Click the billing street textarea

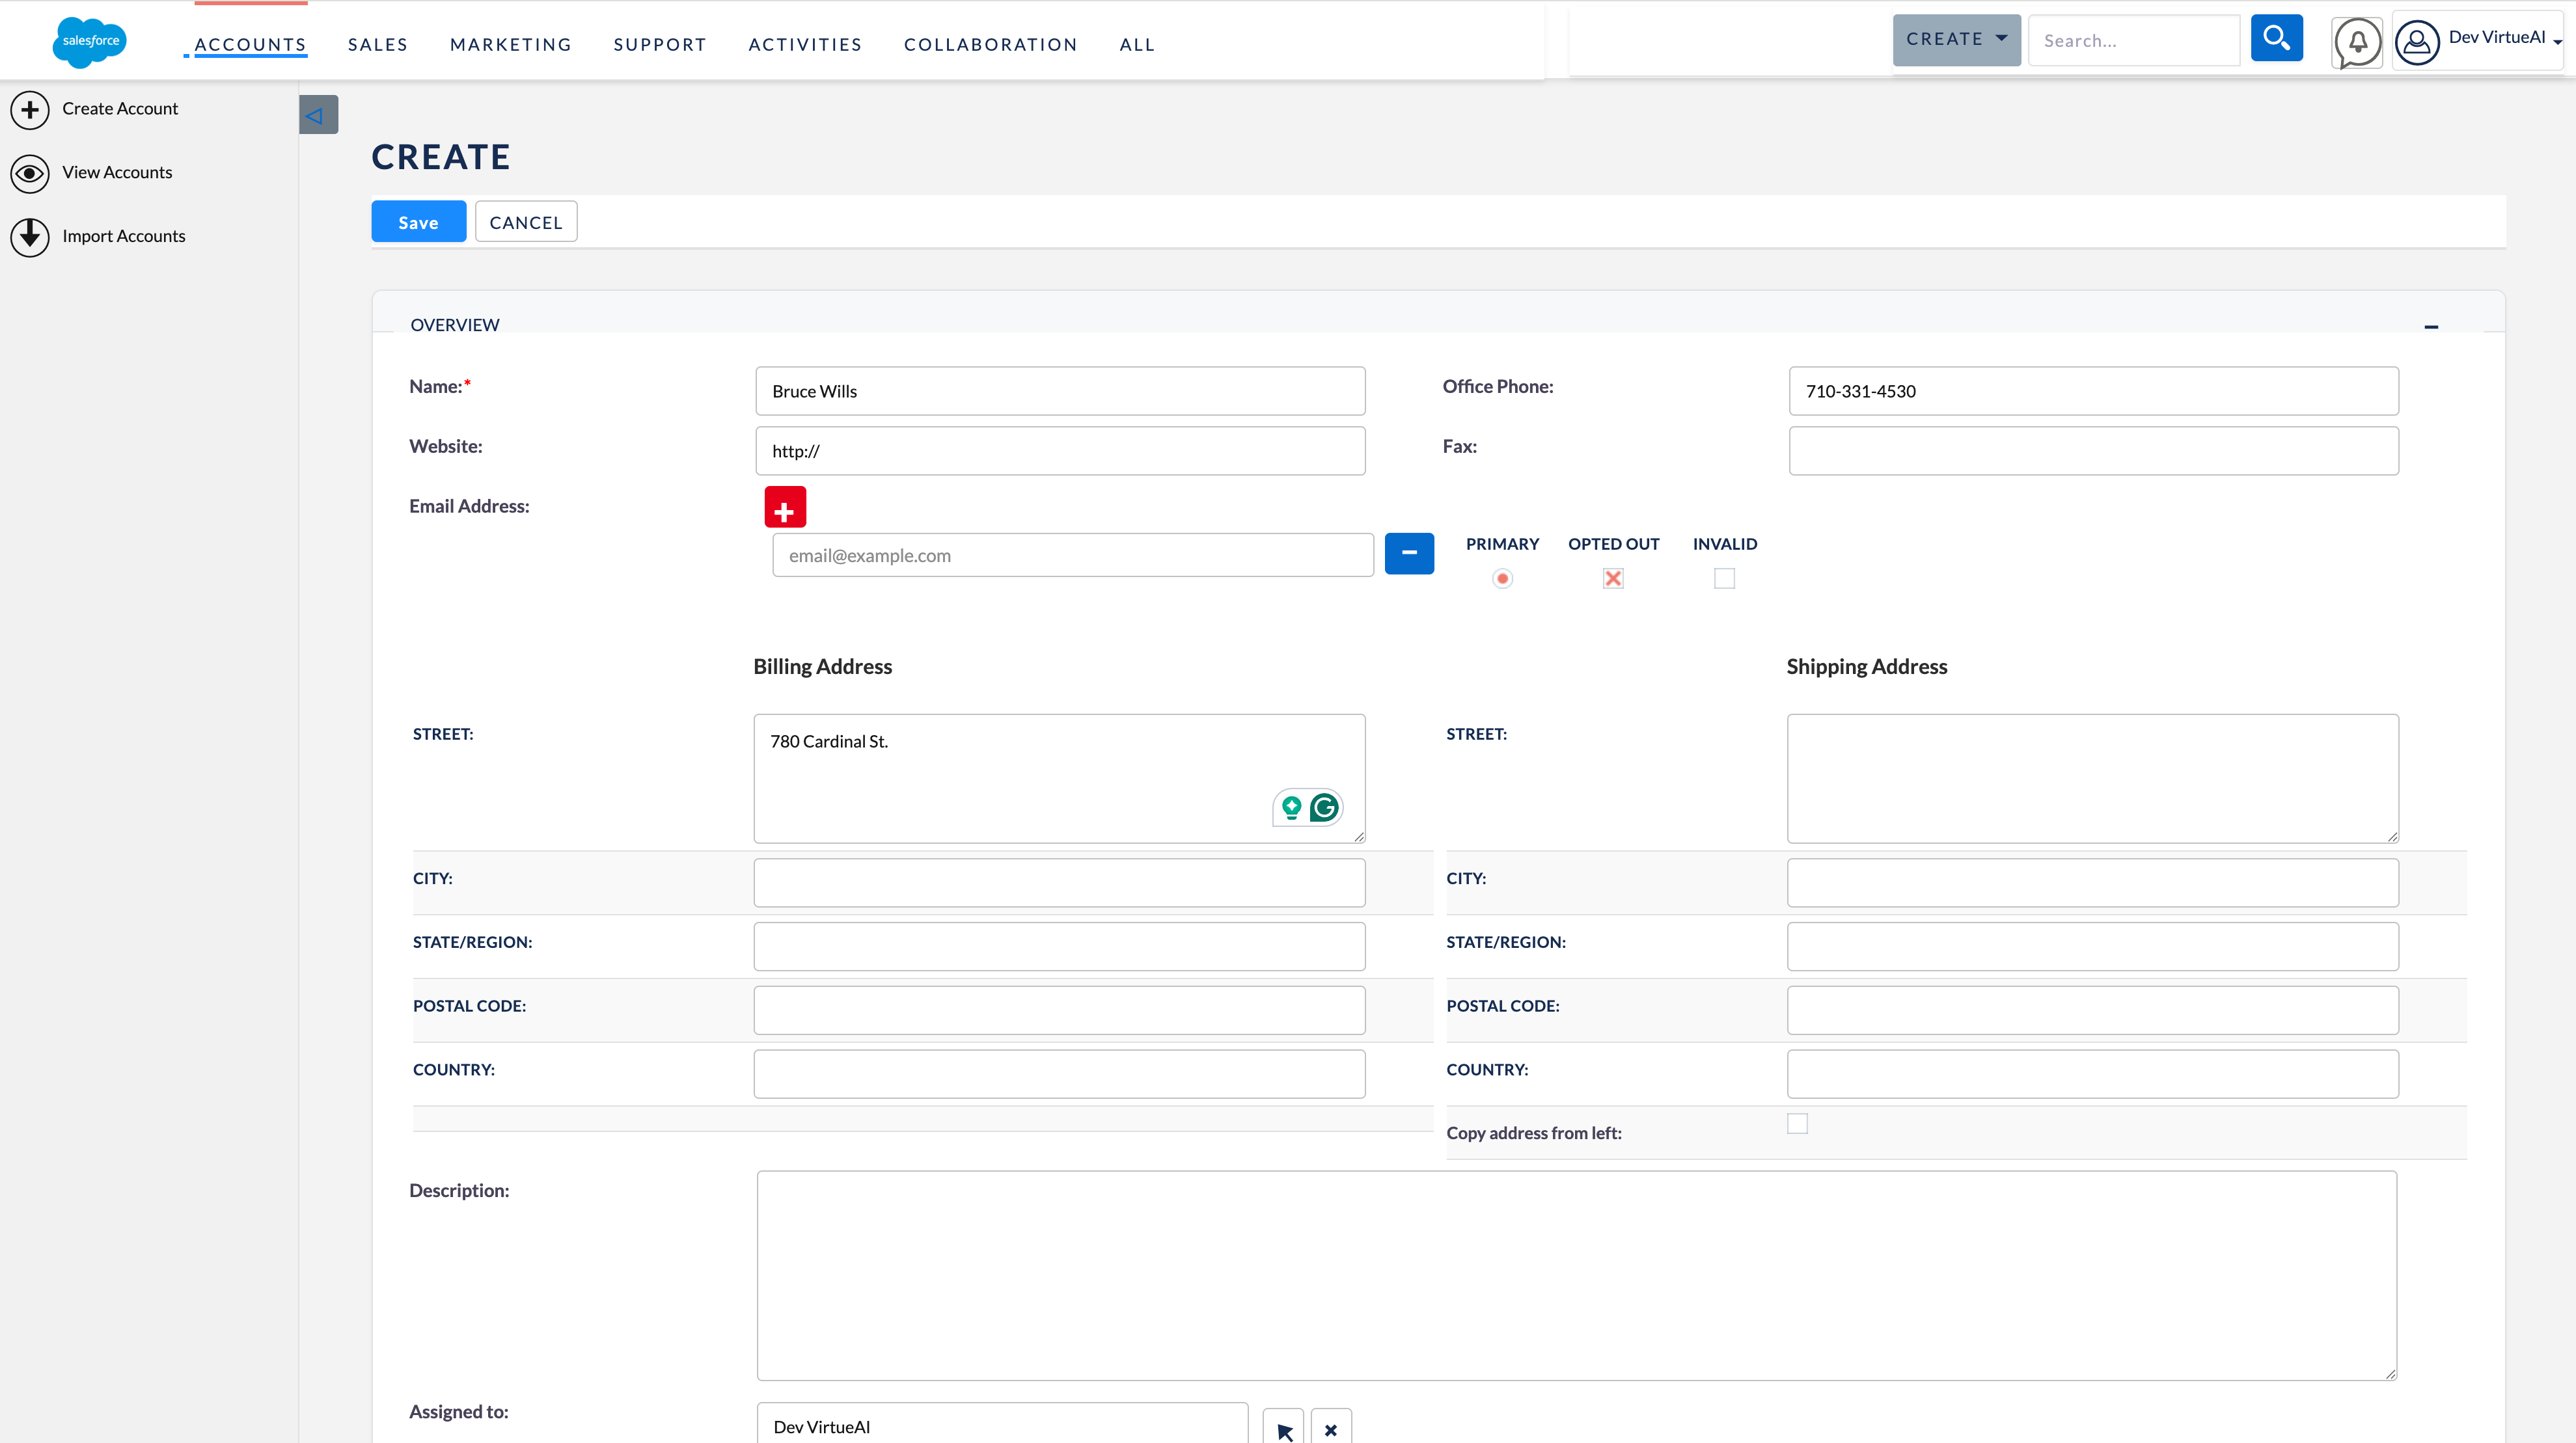1059,779
